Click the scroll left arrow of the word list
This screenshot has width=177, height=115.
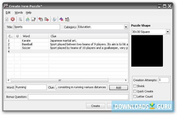pyautogui.click(x=8, y=80)
